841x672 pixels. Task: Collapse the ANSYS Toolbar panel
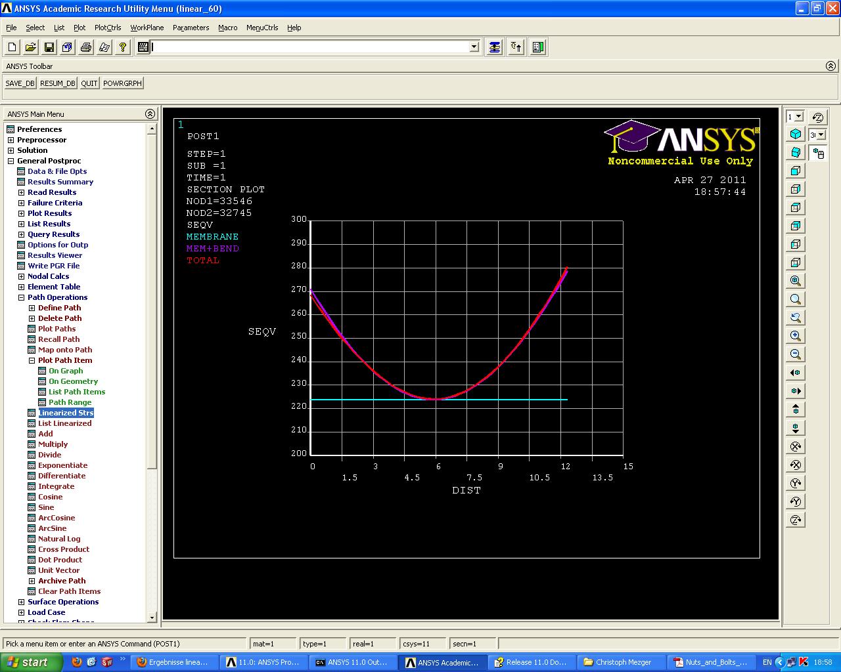pos(830,66)
